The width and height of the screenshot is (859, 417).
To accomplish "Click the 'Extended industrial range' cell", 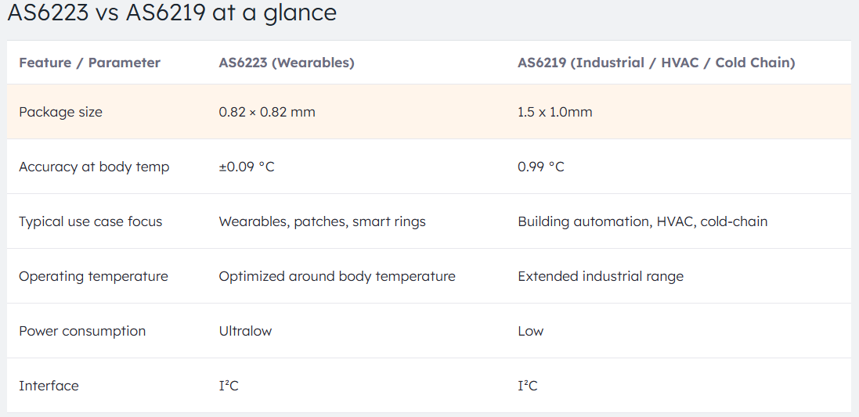I will (x=601, y=276).
